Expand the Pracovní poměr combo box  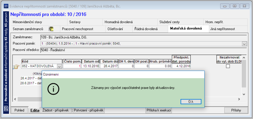pos(244,44)
